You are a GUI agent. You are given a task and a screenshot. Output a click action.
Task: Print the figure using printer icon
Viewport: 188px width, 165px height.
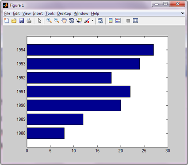[x=29, y=21]
